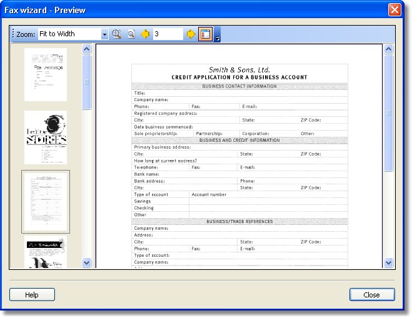
Task: Click the Help button
Action: pyautogui.click(x=32, y=295)
